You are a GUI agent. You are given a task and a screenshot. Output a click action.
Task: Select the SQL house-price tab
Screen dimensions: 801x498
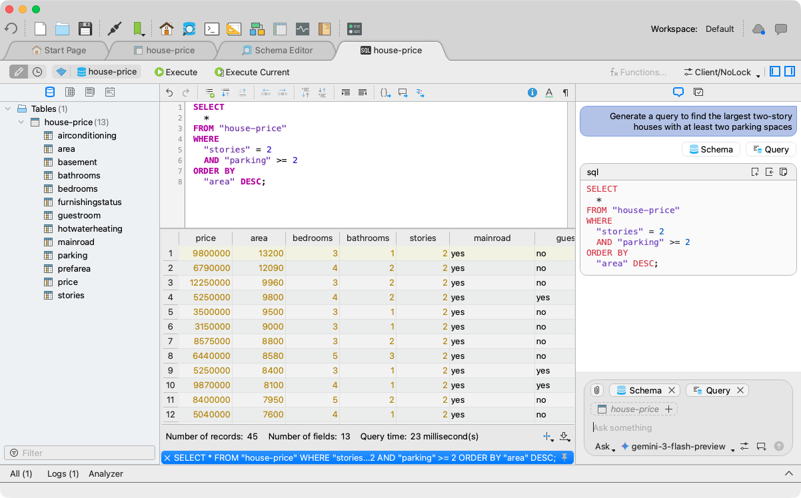391,50
